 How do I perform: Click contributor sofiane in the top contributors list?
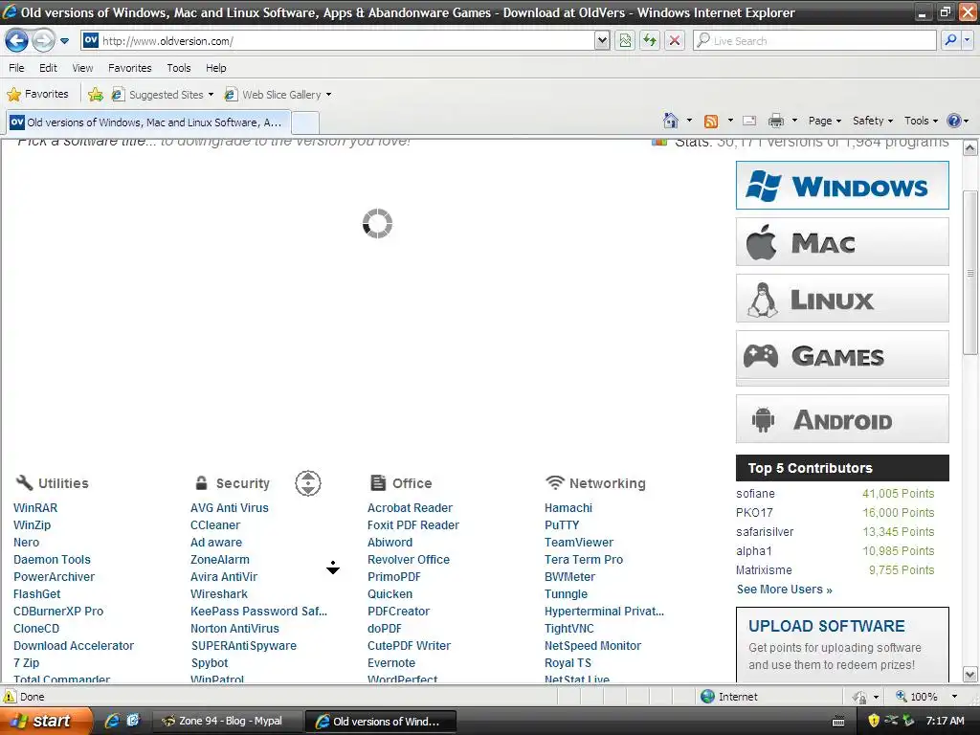(x=756, y=494)
